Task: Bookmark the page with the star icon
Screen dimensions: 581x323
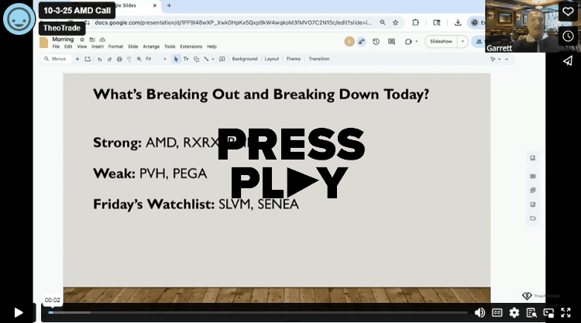Action: tap(395, 22)
